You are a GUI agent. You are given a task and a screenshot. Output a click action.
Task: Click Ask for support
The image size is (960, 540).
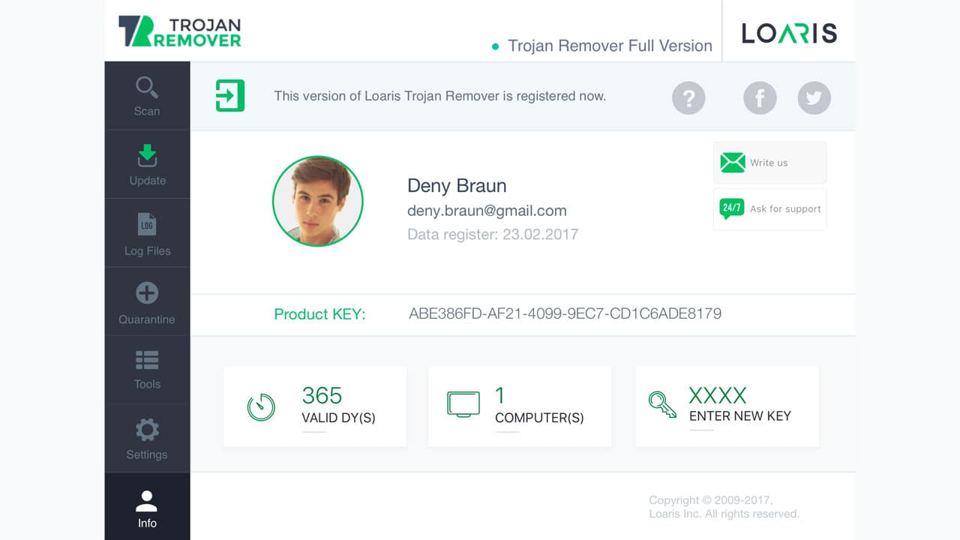[769, 208]
